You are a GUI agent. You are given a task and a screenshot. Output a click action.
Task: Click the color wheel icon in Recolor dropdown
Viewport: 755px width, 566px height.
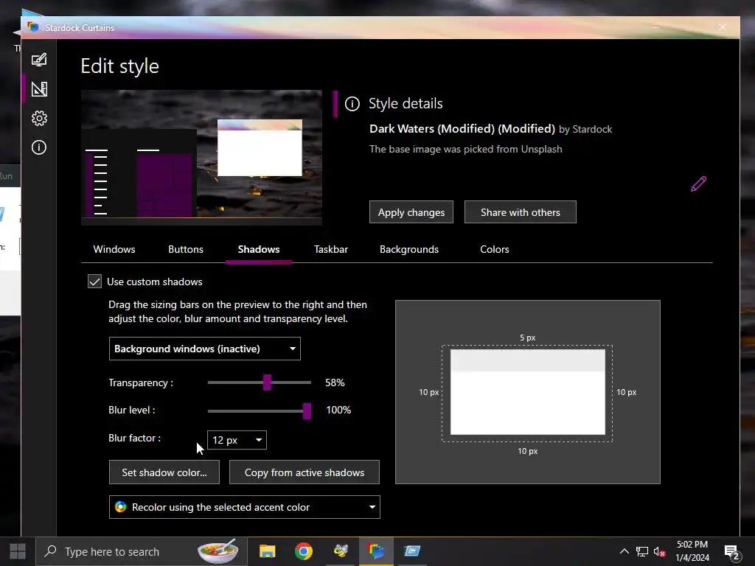pos(120,507)
